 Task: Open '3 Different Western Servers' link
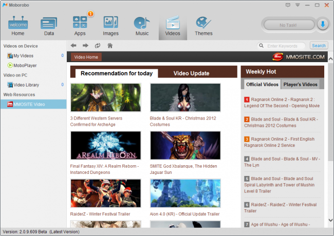pos(96,121)
